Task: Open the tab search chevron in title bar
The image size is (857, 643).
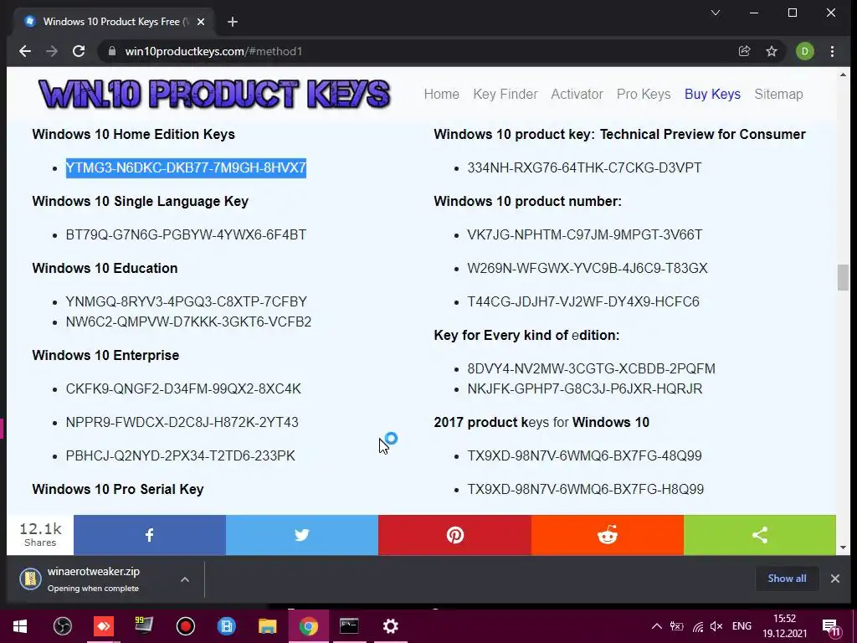Action: (716, 13)
